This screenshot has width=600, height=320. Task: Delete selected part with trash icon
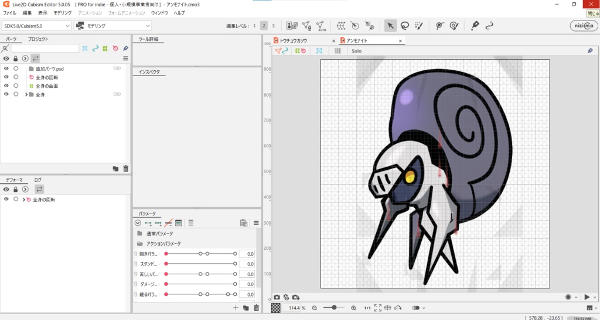coord(125,168)
